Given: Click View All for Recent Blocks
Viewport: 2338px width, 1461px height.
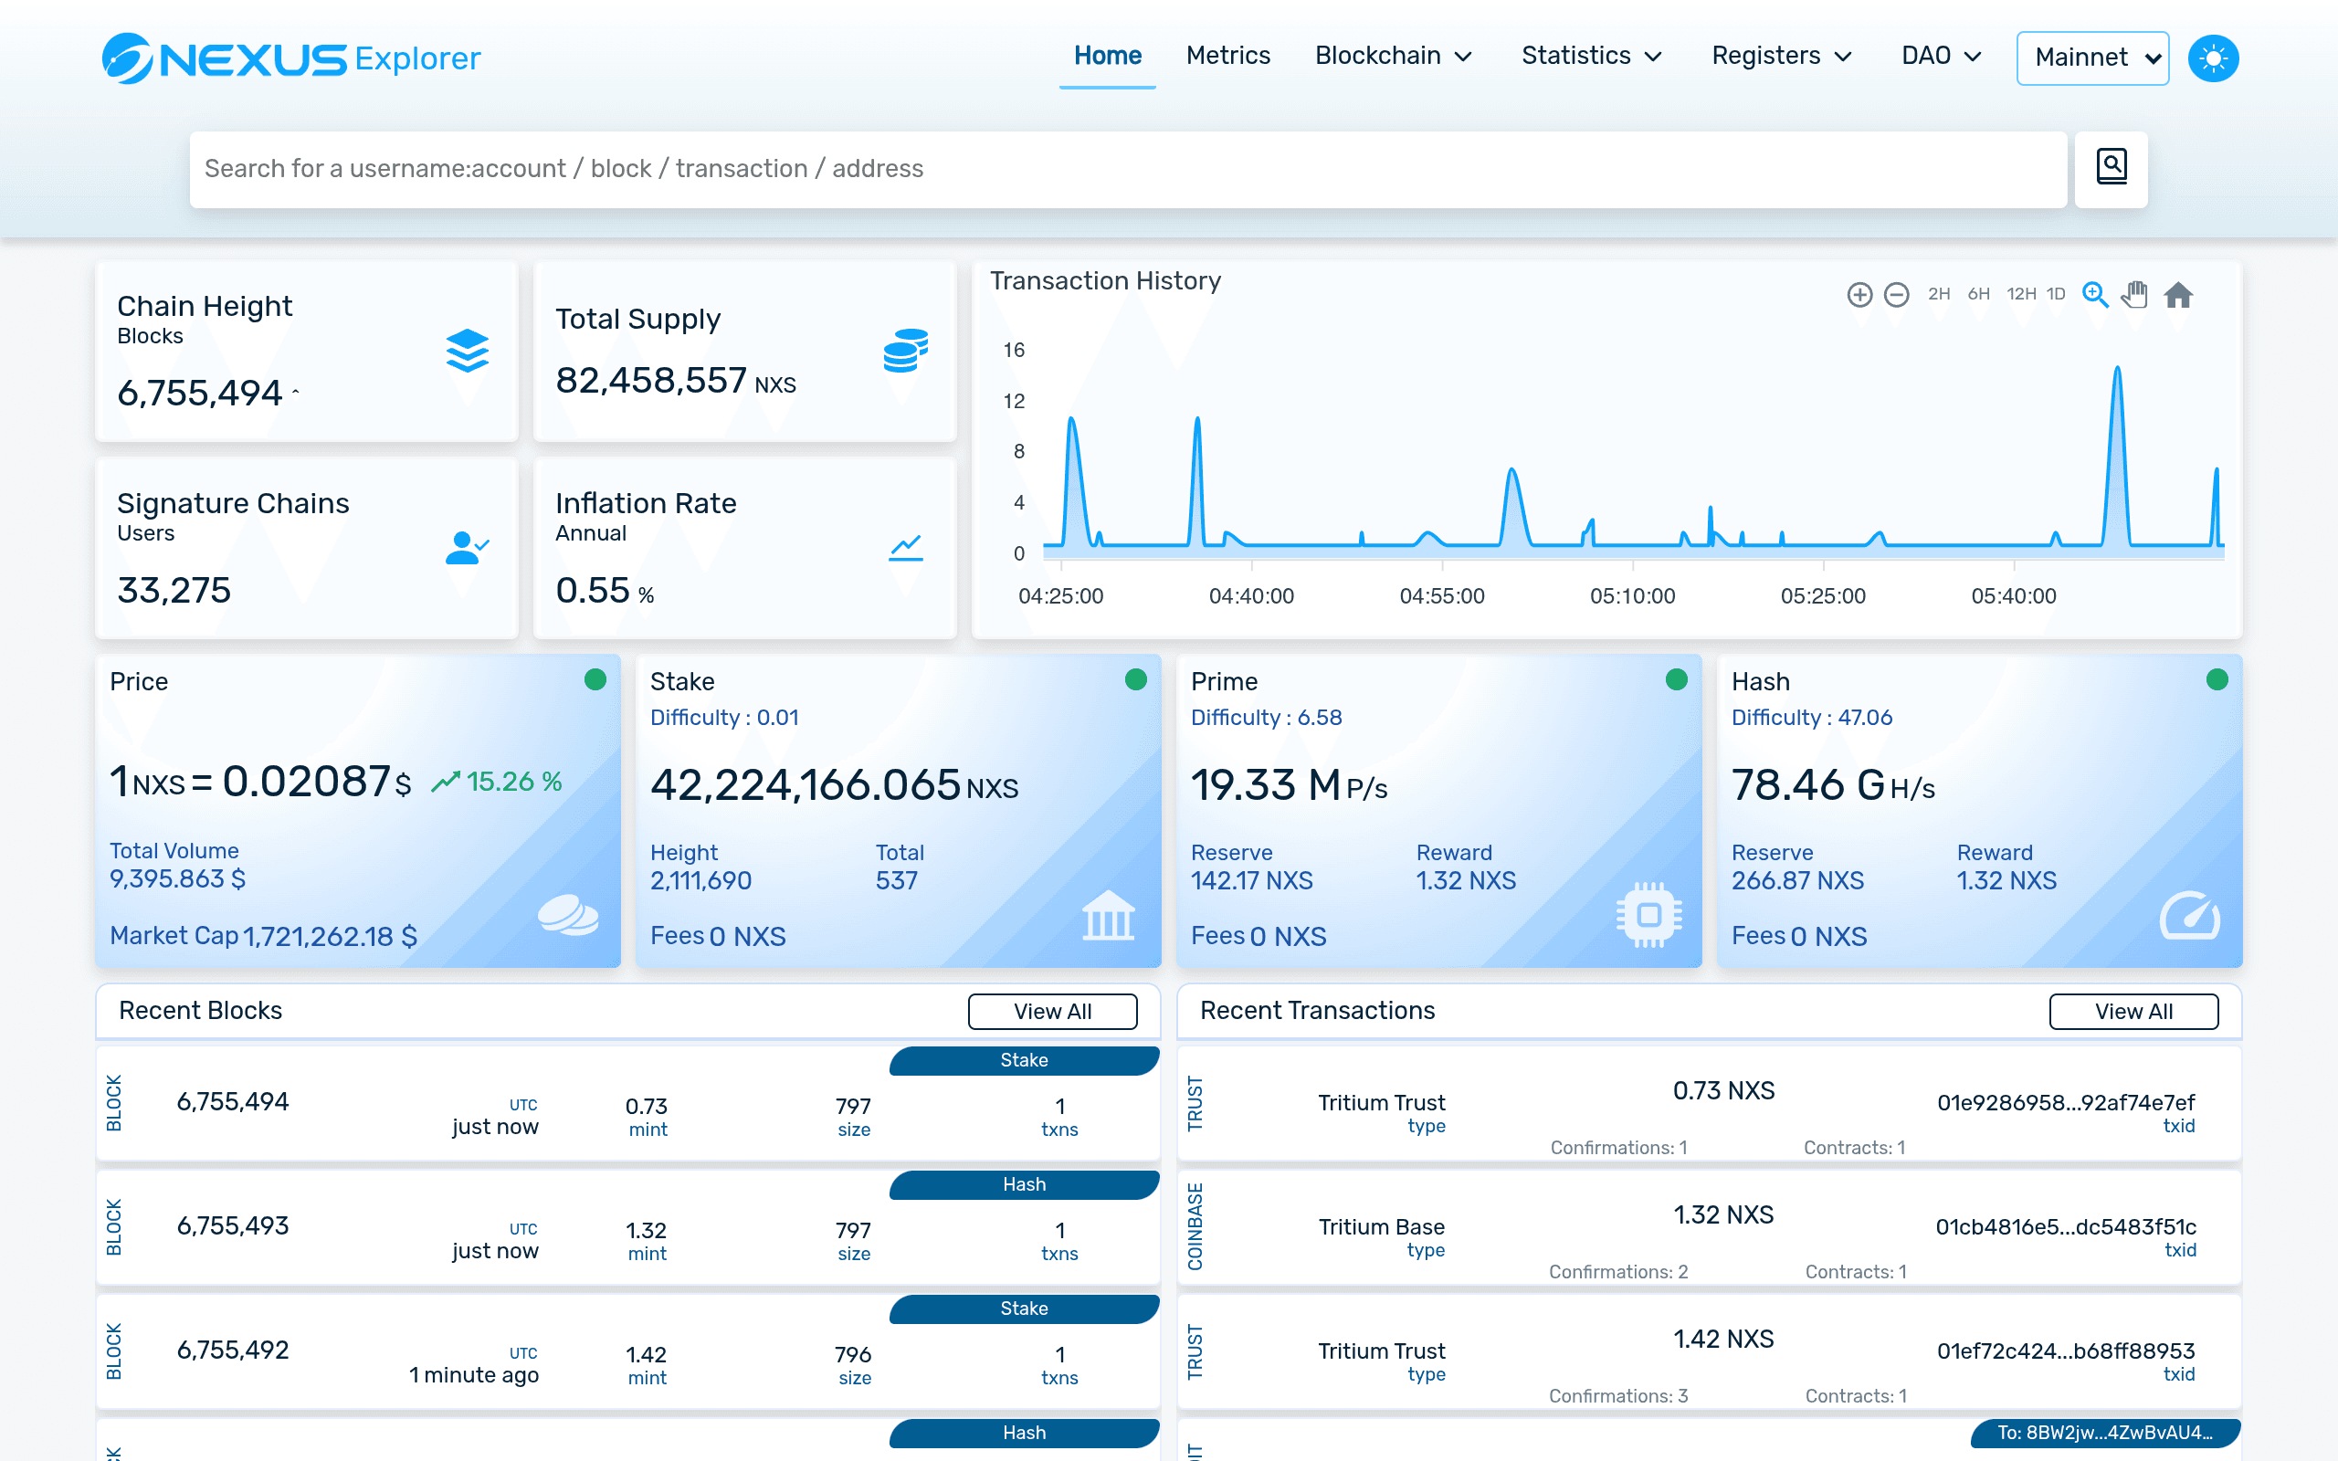Looking at the screenshot, I should pyautogui.click(x=1052, y=1012).
